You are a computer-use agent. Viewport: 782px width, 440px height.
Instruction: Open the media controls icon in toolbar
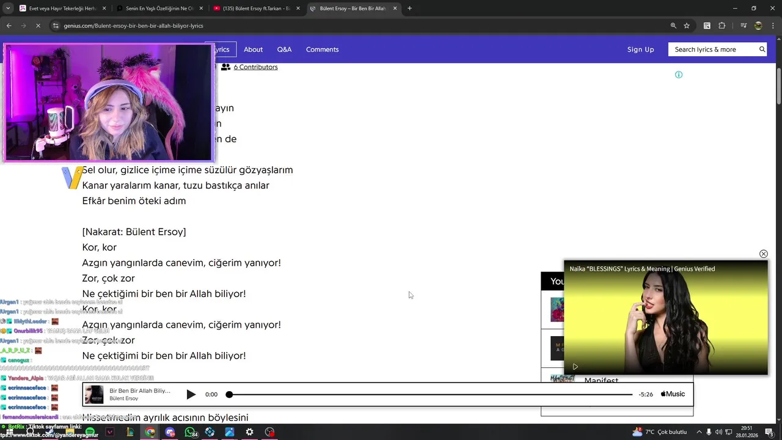coord(744,26)
